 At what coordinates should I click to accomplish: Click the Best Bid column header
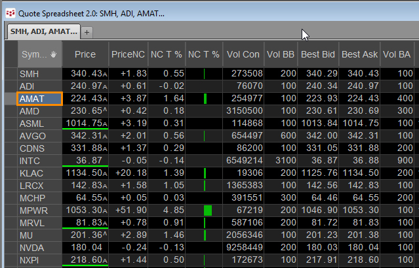click(x=319, y=54)
